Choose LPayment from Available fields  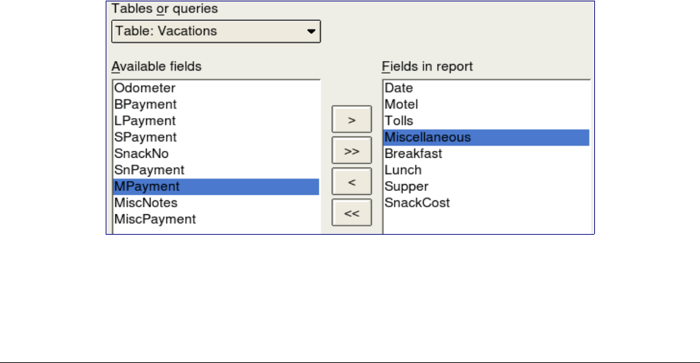tap(145, 121)
